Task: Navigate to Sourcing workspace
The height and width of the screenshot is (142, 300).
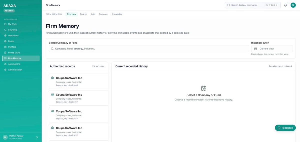Action: [21, 30]
